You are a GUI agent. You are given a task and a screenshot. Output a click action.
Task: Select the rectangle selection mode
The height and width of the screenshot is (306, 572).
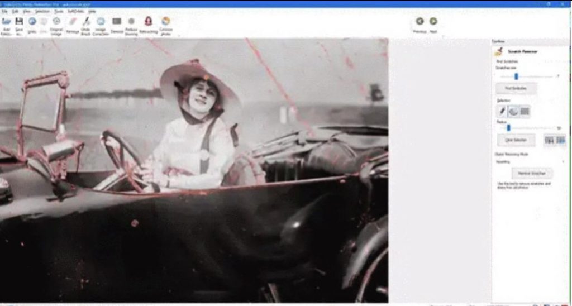tap(525, 112)
